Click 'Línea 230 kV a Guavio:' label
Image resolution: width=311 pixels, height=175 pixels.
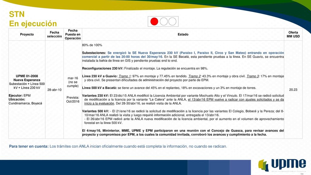pos(100,76)
